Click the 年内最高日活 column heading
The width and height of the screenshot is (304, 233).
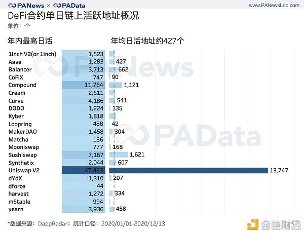[30, 41]
